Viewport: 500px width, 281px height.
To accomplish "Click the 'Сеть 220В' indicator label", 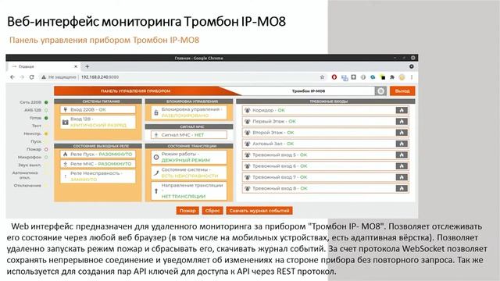I will pos(30,102).
